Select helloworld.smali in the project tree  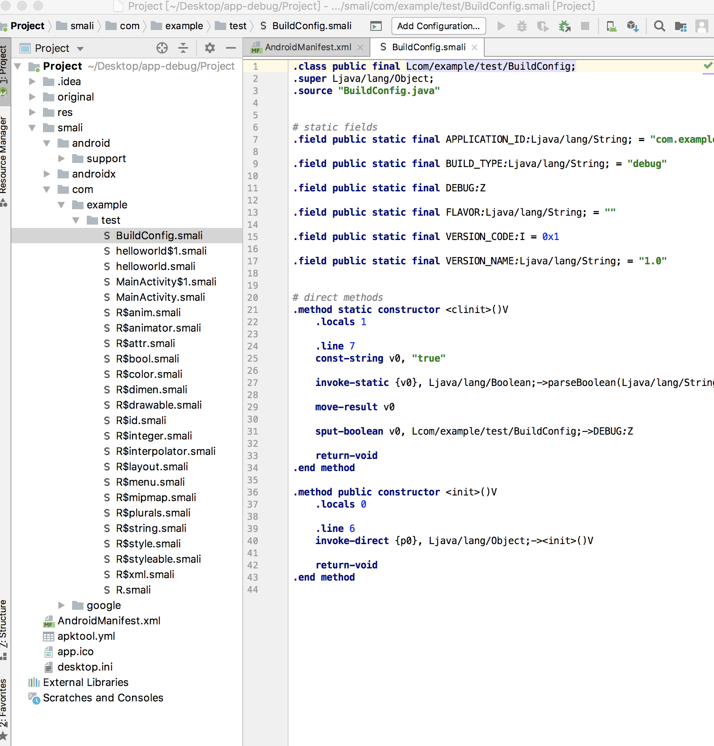[156, 266]
